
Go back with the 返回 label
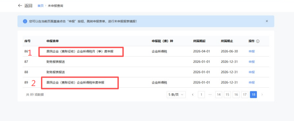coord(28,6)
